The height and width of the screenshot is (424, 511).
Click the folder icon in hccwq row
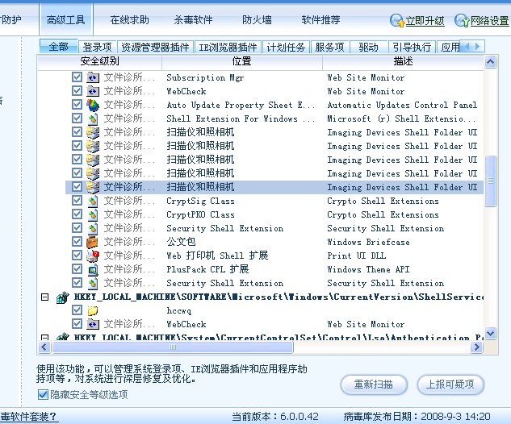pyautogui.click(x=93, y=310)
